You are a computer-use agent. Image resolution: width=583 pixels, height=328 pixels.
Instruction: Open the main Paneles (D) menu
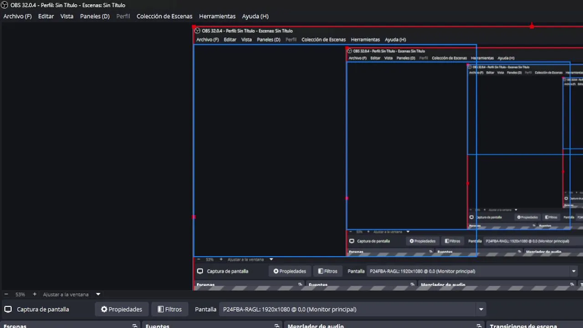click(95, 16)
